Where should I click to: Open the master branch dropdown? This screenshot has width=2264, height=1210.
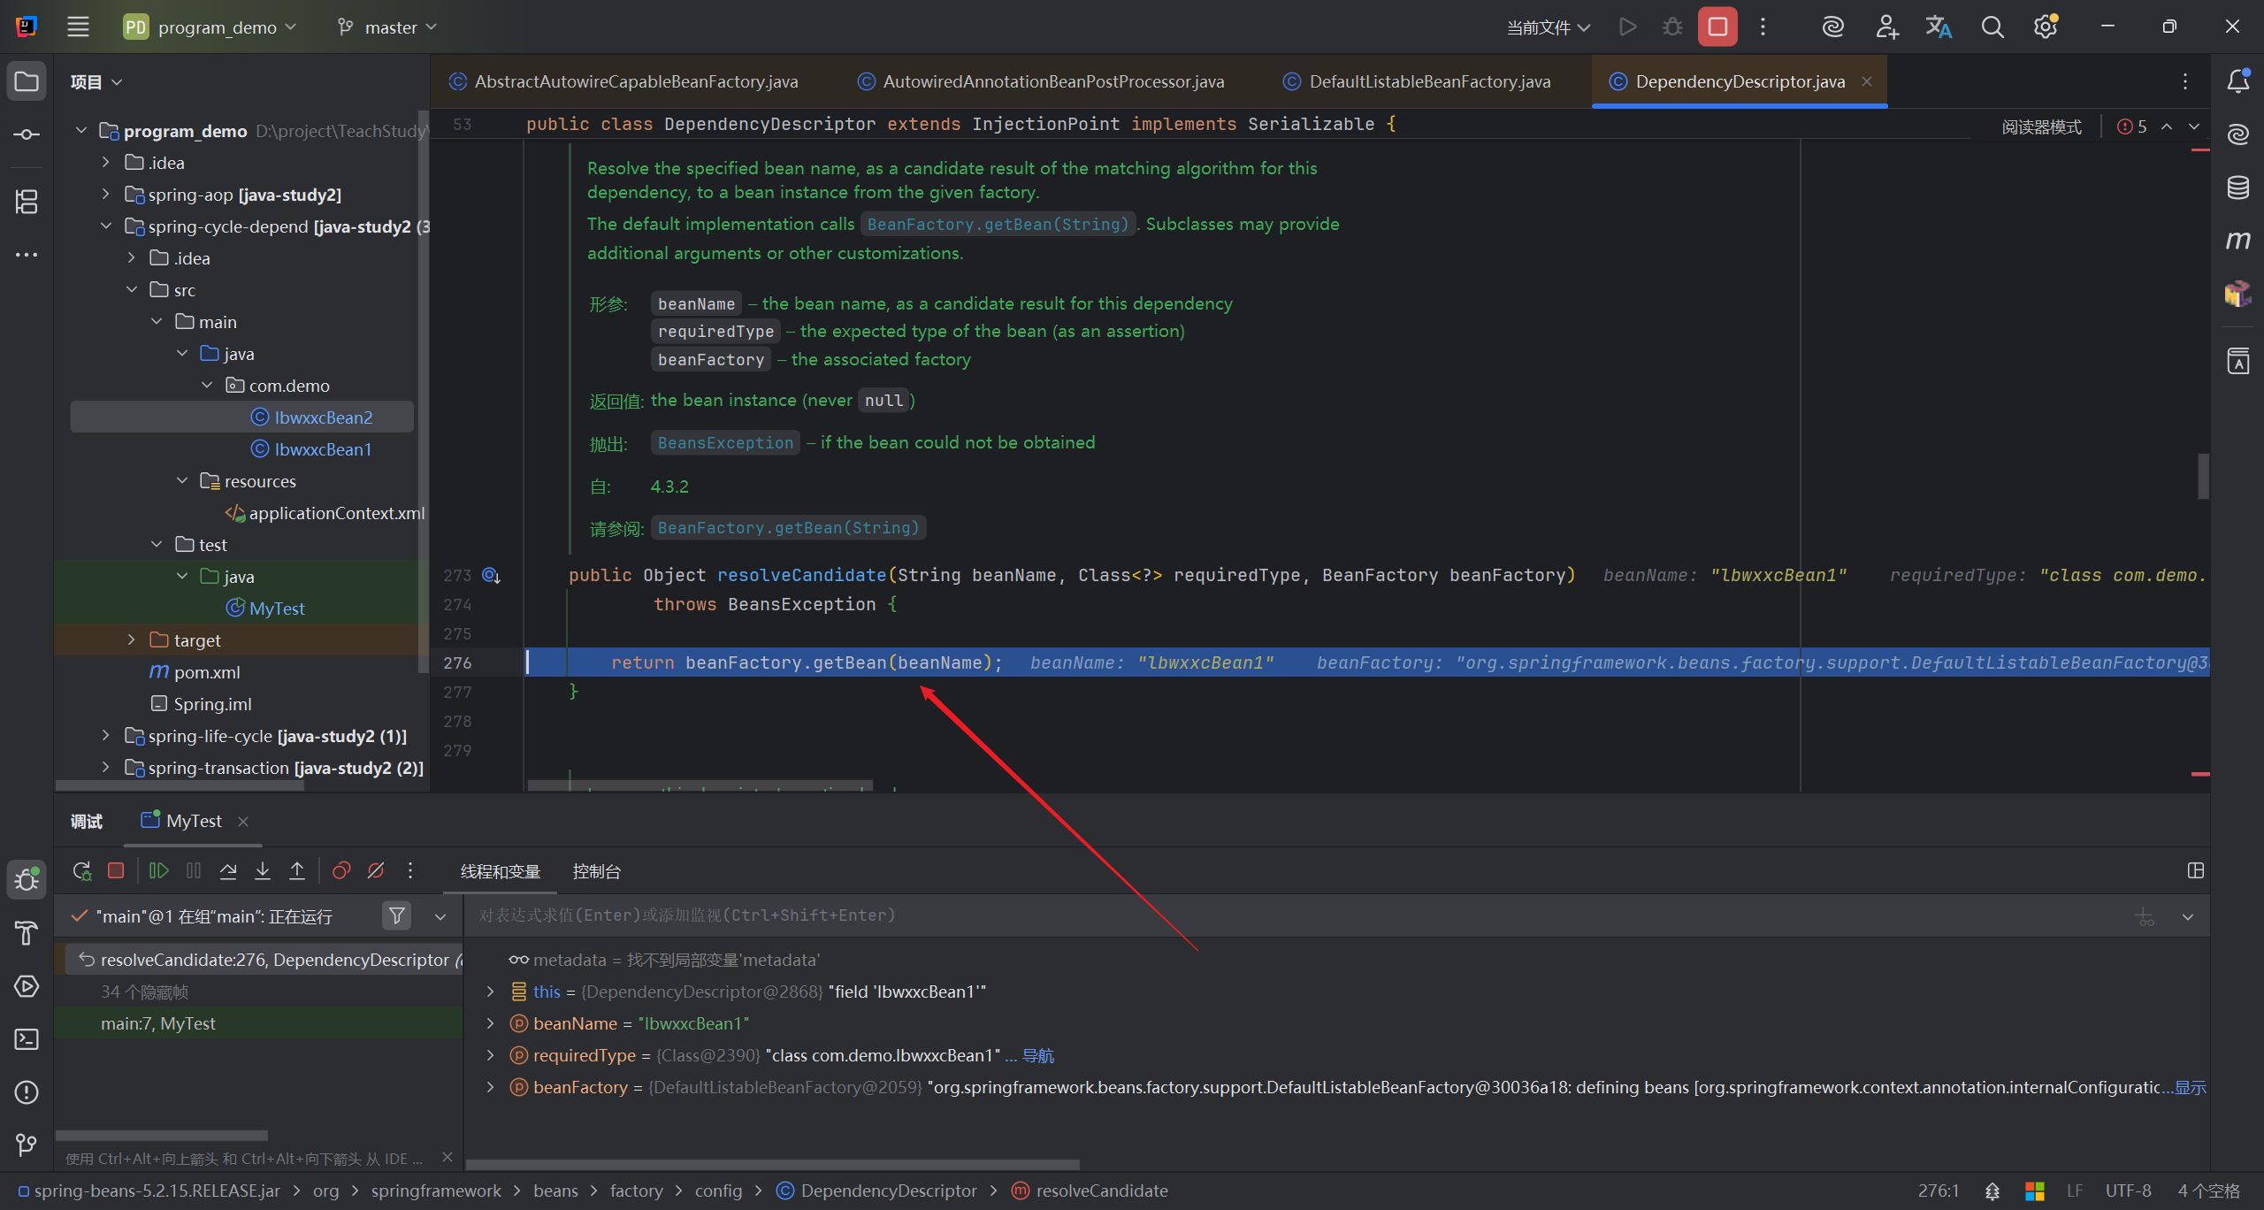pos(387,27)
